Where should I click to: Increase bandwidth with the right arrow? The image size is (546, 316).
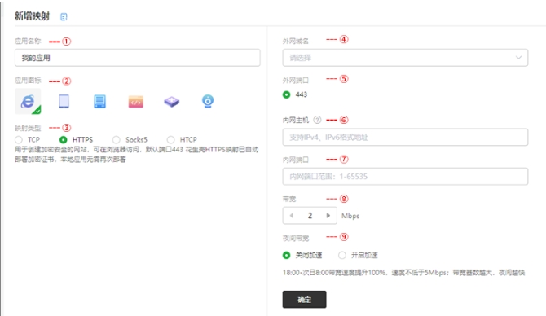328,216
